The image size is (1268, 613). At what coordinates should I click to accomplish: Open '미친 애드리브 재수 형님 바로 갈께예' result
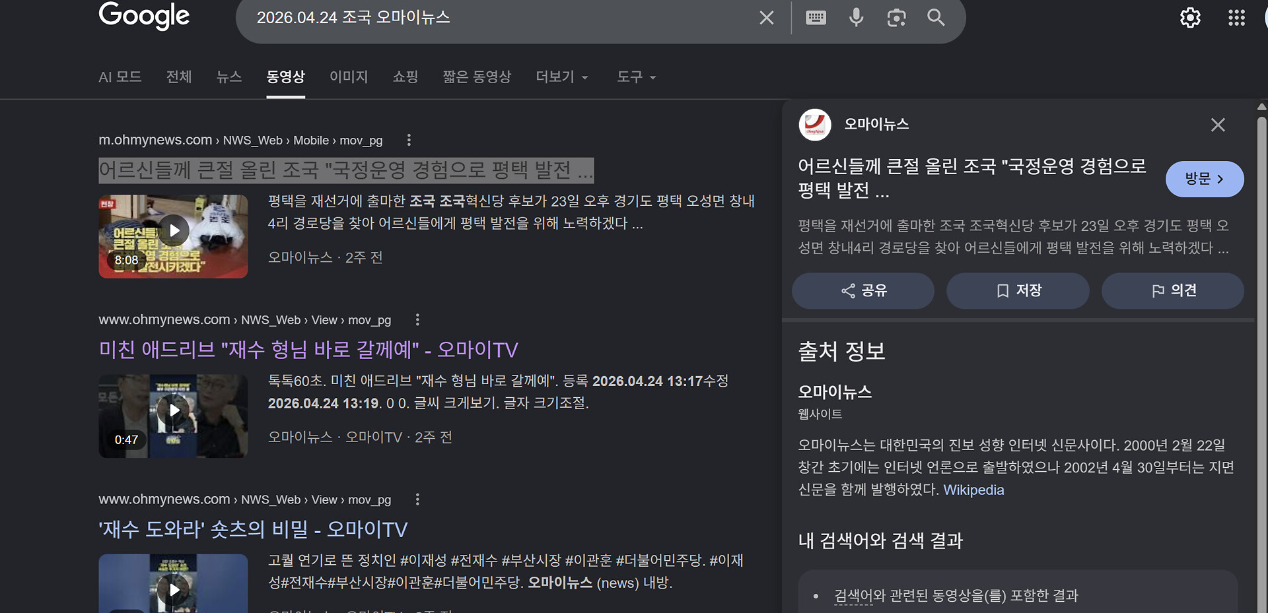click(308, 350)
